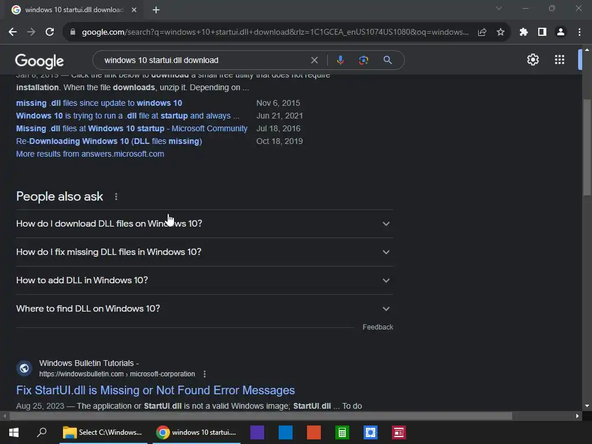Open Missing .dll files at startup link
The image size is (592, 444).
click(x=132, y=129)
